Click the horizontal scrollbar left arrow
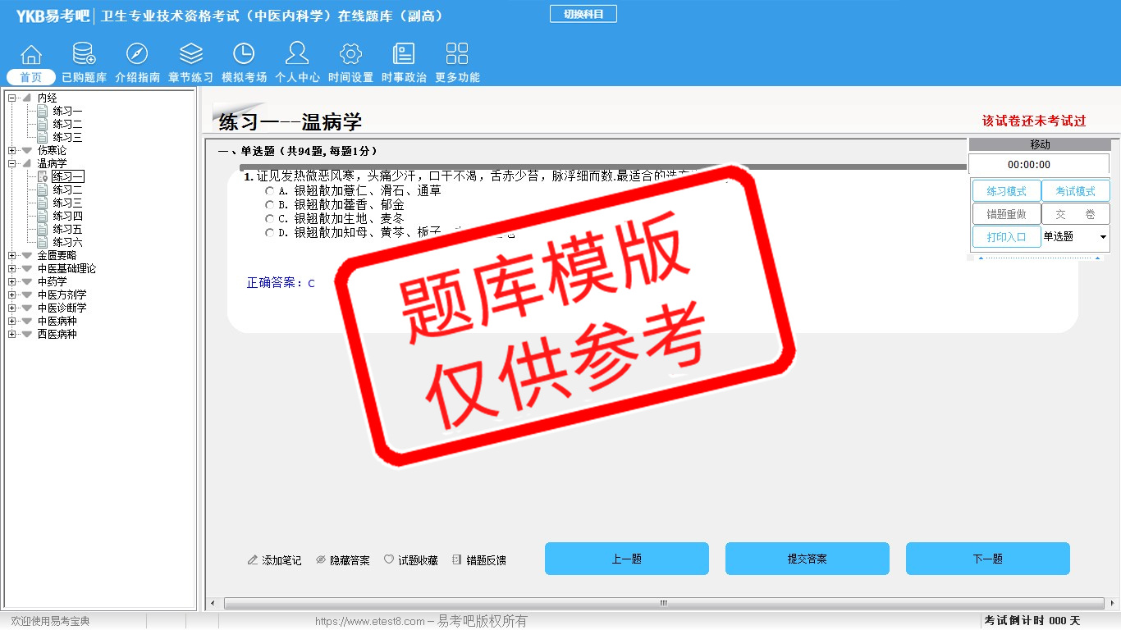 point(213,604)
